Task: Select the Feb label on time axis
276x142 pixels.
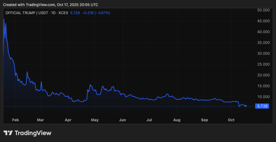Action: pyautogui.click(x=15, y=120)
